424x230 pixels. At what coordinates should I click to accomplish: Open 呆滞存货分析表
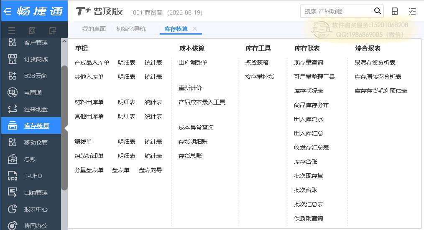375,62
